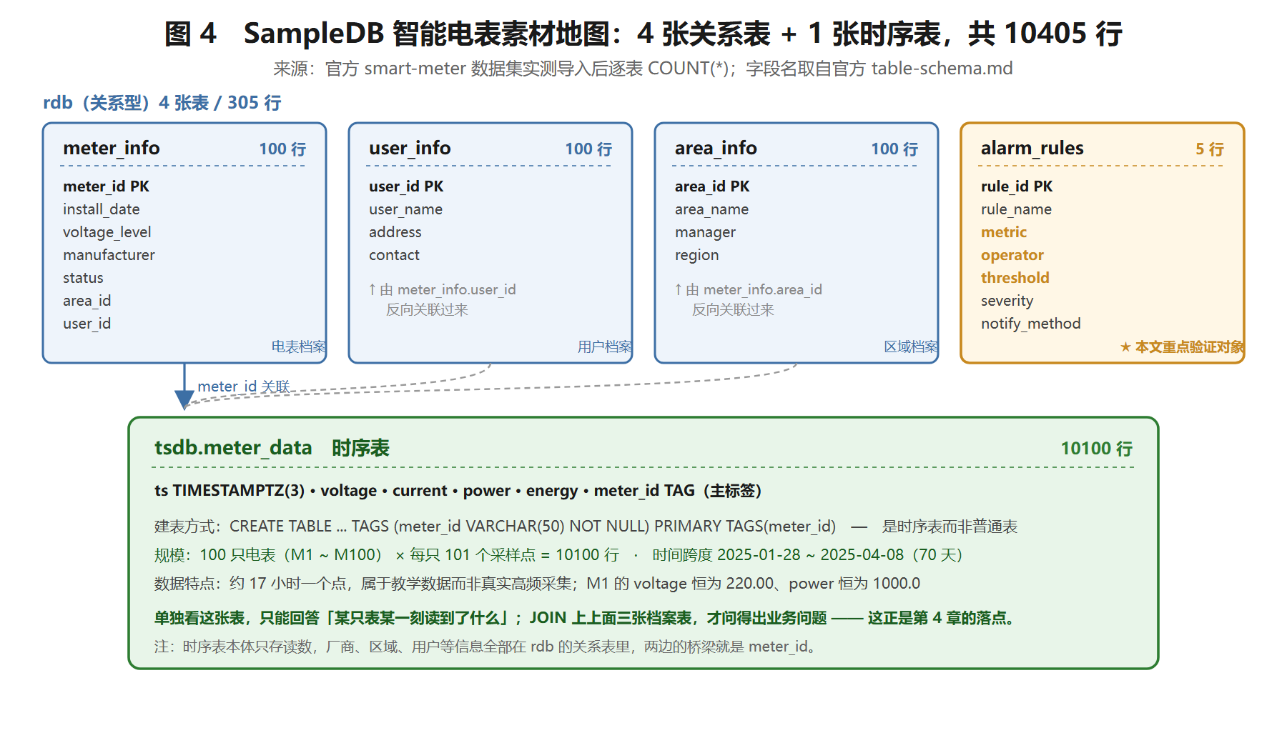Click the "用户档案" caption
This screenshot has height=743, width=1287.
[x=604, y=346]
